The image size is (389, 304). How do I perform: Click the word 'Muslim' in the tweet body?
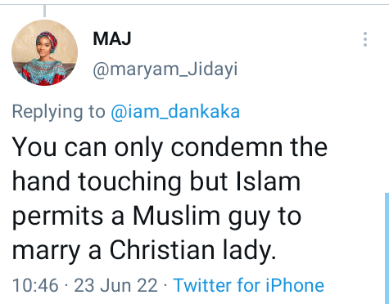(x=176, y=216)
